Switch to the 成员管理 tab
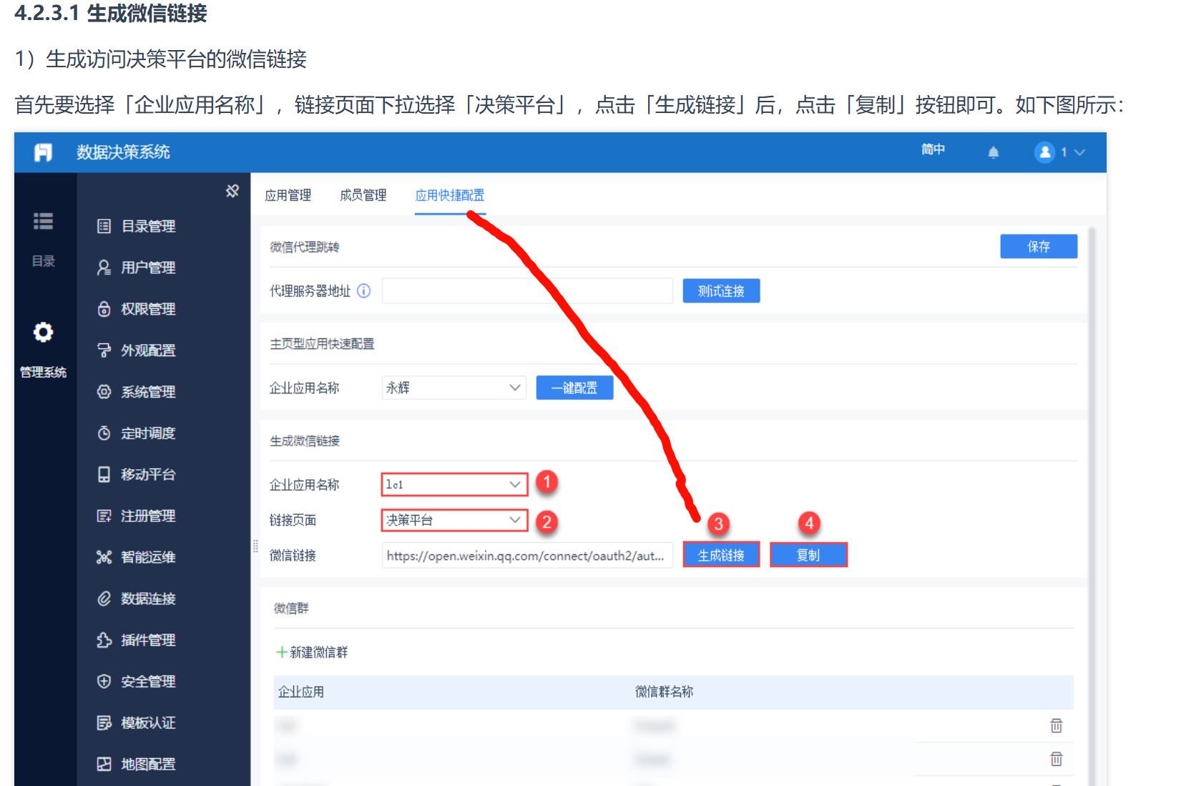 363,195
